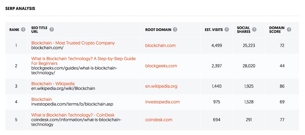Viewport: 305px width, 135px height.
Task: Open 'What is Blockchain Technology? - CoinDesk' link
Action: (73, 115)
